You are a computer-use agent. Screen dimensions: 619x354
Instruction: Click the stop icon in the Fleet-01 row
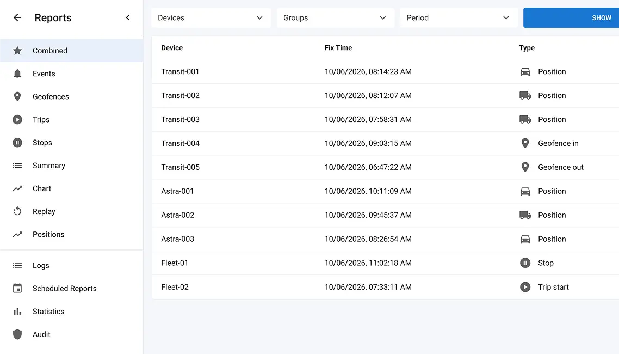pyautogui.click(x=525, y=263)
